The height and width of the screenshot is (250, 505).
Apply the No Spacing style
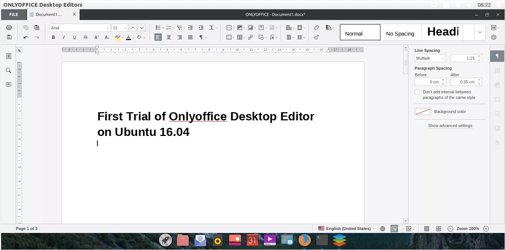click(401, 32)
